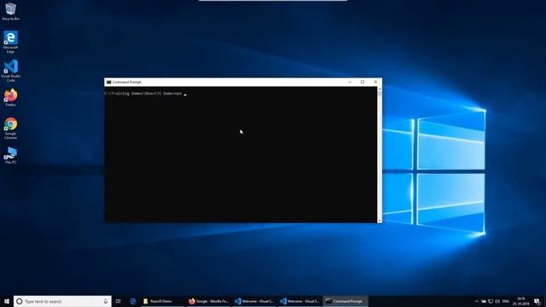The width and height of the screenshot is (546, 307).
Task: Open the Action Center notifications icon
Action: 537,301
